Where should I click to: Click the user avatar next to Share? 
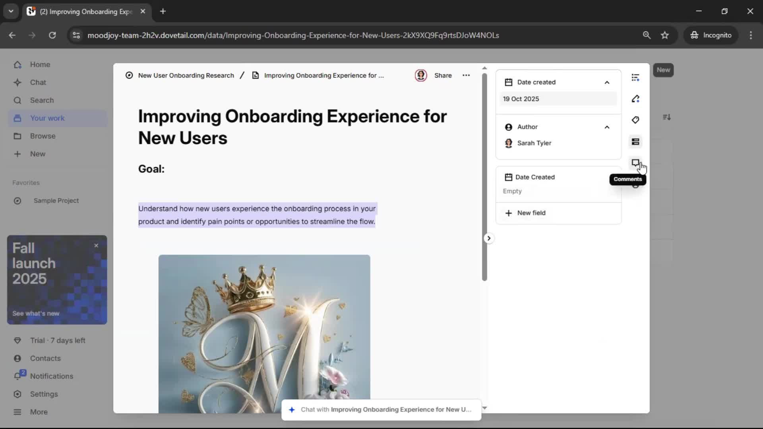point(421,75)
